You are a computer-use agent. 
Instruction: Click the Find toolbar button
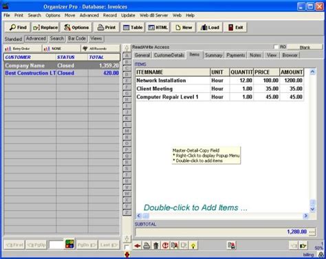[x=17, y=27]
